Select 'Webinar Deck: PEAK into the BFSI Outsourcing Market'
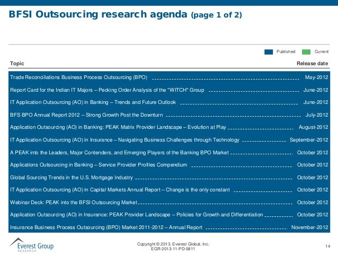Viewport: 338px width, 254px height. [74, 202]
